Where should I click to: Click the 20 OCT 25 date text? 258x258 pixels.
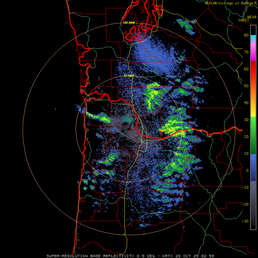188,256
